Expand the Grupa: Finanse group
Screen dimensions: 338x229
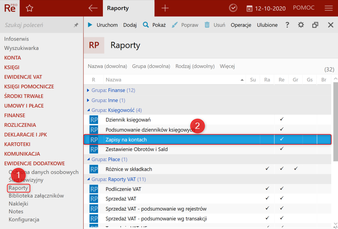[x=88, y=90]
